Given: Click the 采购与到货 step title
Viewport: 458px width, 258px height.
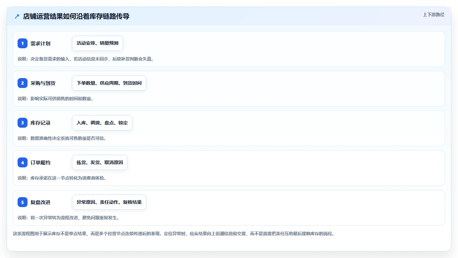Looking at the screenshot, I should (x=43, y=83).
